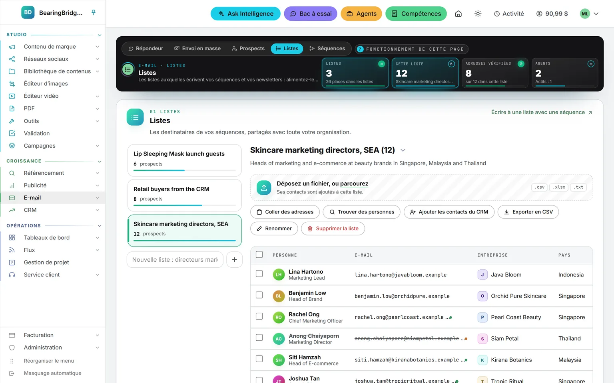614x383 pixels.
Task: Check the Lina Hartono row checkbox
Action: pos(259,274)
